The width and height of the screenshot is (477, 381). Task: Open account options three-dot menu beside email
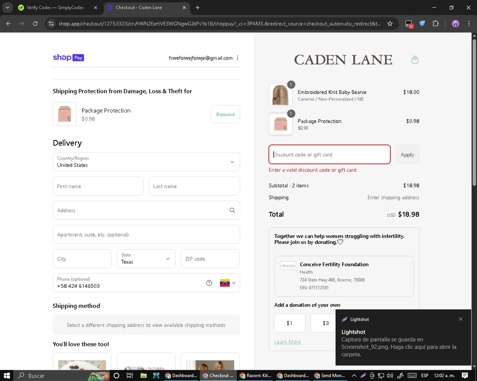point(238,58)
